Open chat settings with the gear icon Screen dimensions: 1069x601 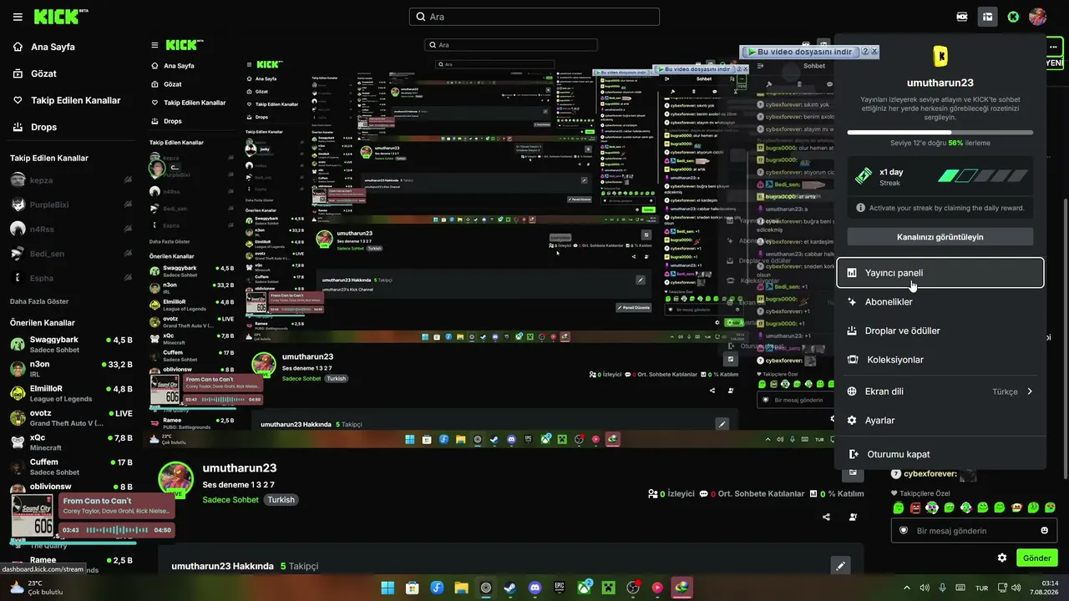point(1002,558)
